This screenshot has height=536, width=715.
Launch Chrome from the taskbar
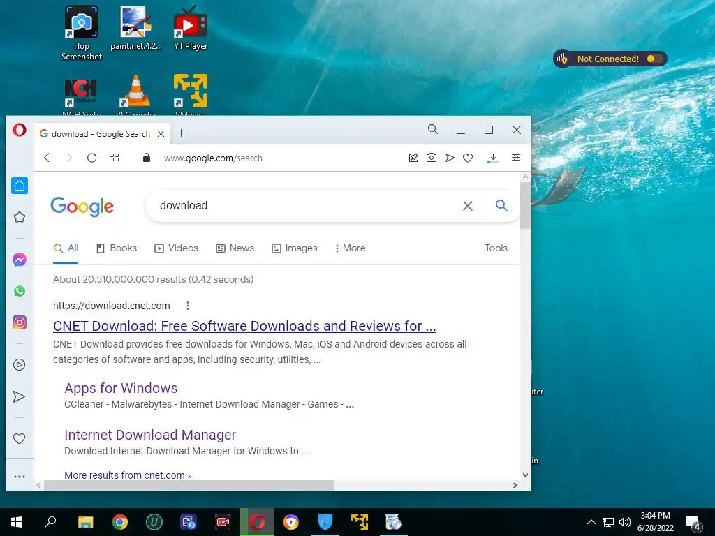(120, 522)
